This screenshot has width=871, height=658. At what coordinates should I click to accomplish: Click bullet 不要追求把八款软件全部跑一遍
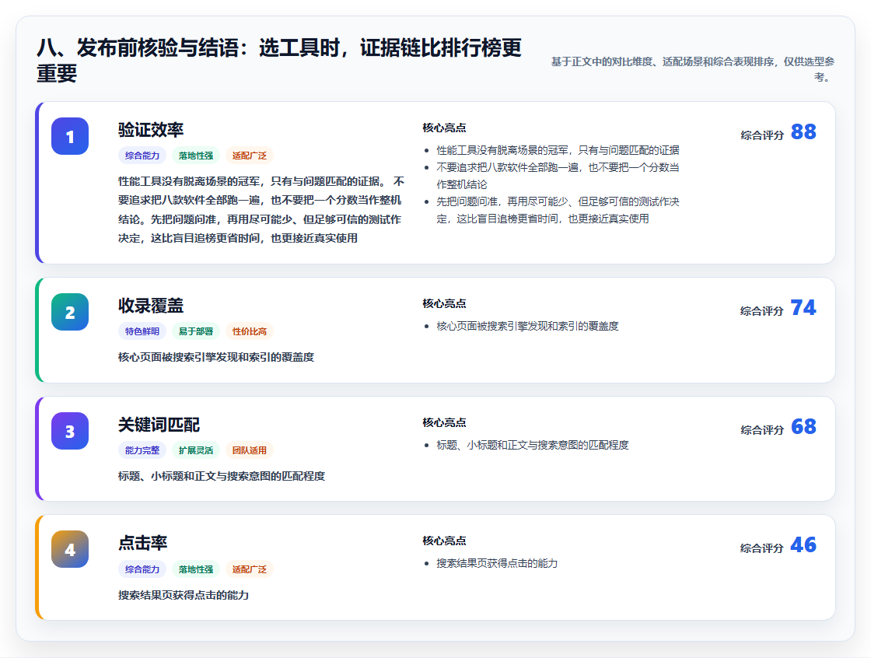click(558, 176)
